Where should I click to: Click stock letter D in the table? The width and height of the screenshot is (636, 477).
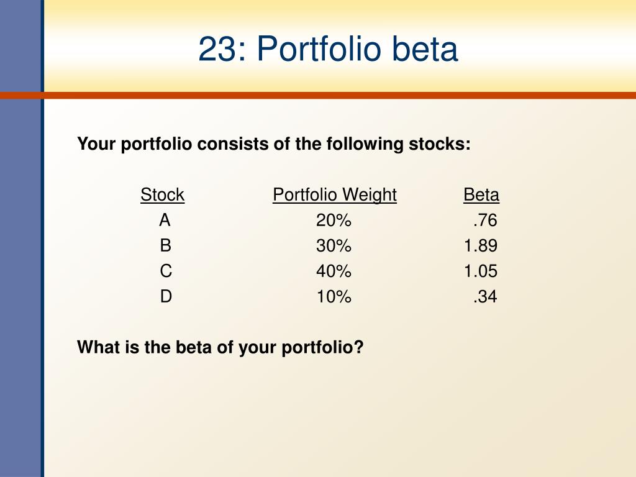[166, 296]
